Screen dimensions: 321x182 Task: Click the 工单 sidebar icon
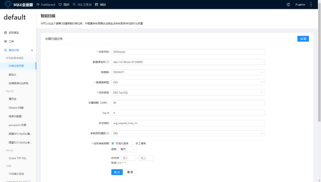point(6,42)
